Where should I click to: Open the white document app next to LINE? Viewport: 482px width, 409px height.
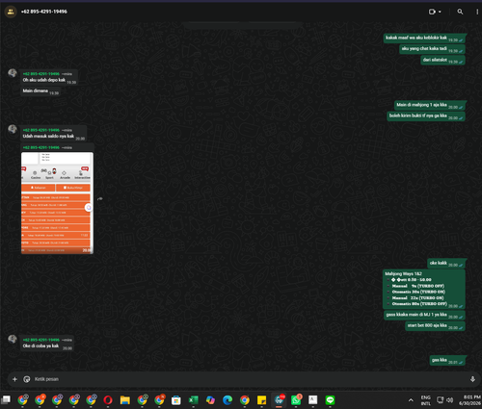[313, 400]
